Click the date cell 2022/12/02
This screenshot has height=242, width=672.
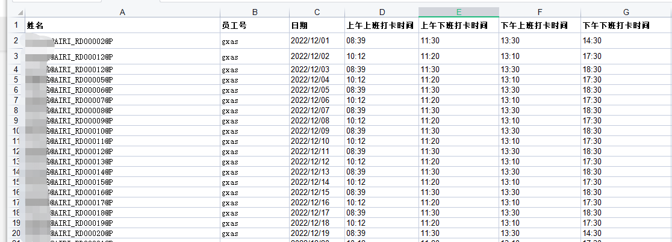click(x=317, y=56)
